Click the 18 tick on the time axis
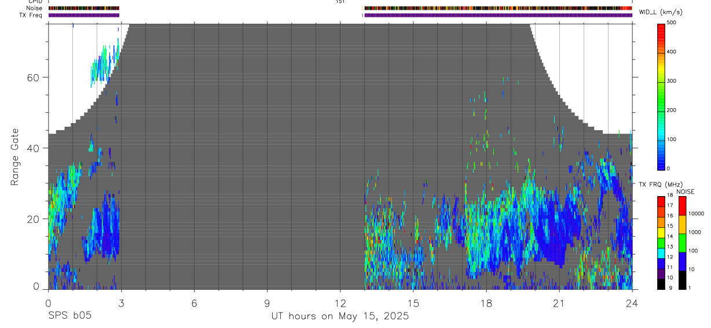 [x=486, y=303]
